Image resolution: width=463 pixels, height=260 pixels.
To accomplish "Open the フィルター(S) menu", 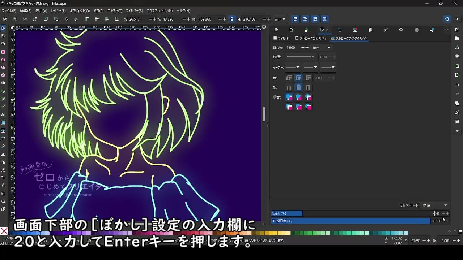I will tap(134, 11).
